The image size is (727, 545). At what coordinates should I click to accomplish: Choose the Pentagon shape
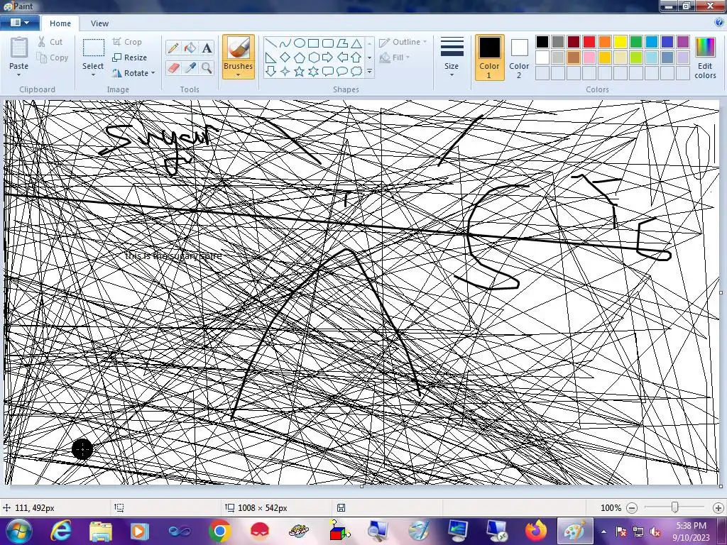(300, 57)
